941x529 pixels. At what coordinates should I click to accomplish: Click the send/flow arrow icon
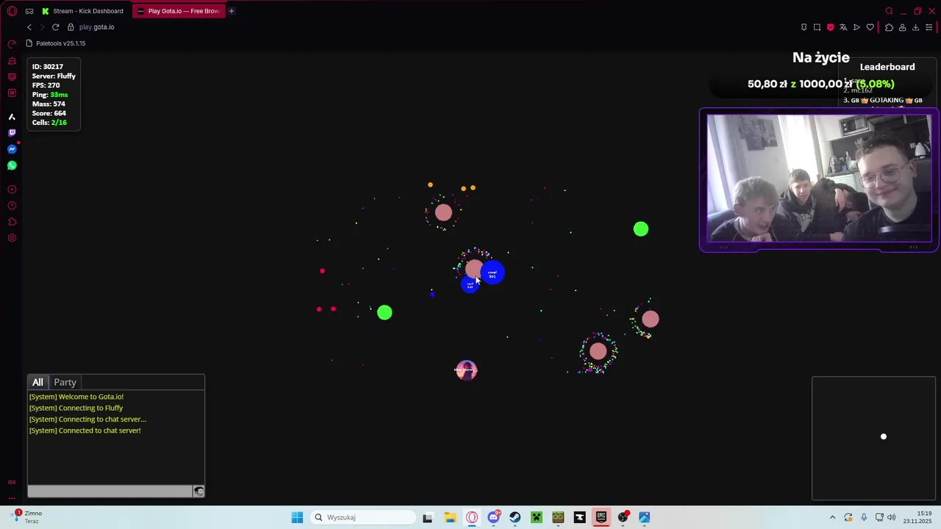856,27
